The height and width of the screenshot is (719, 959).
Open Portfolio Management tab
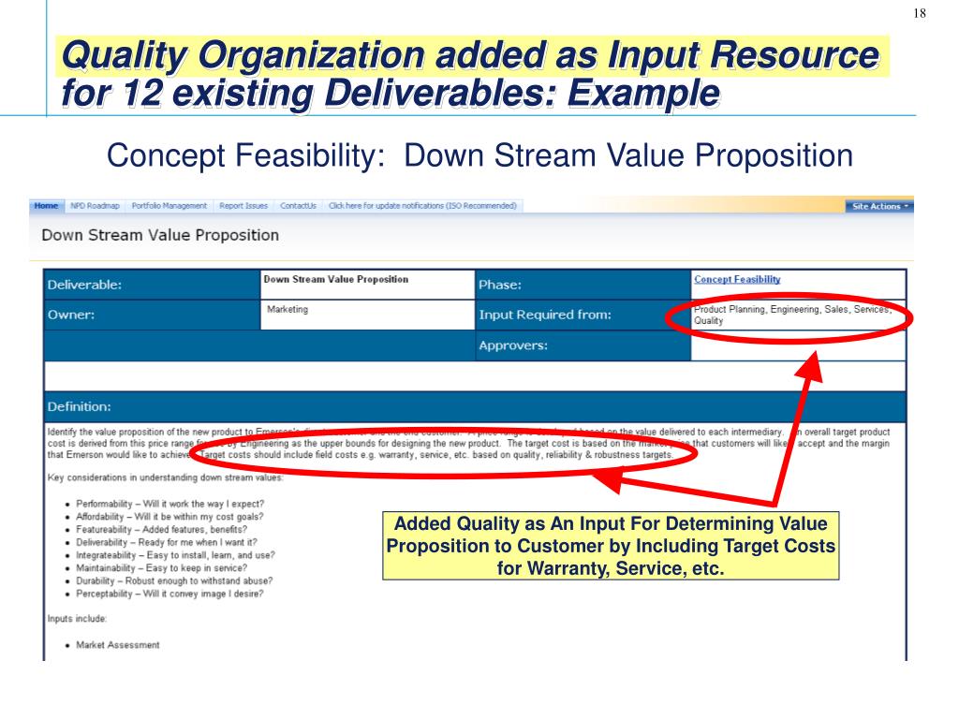coord(170,206)
